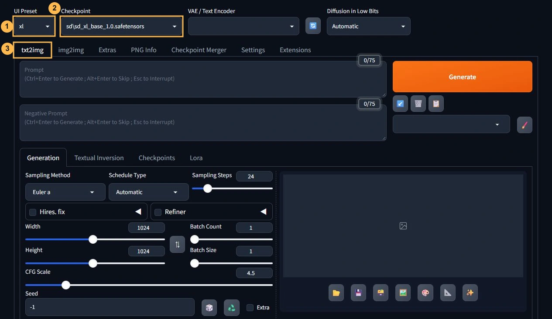Click the CFG Scale value field

click(254, 273)
